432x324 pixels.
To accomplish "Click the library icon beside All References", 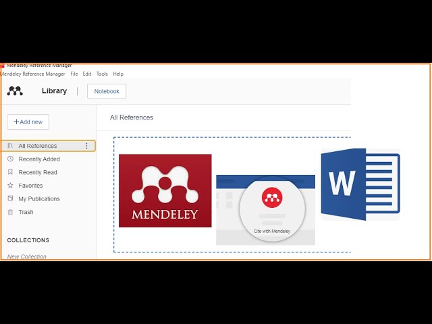I will (10, 146).
